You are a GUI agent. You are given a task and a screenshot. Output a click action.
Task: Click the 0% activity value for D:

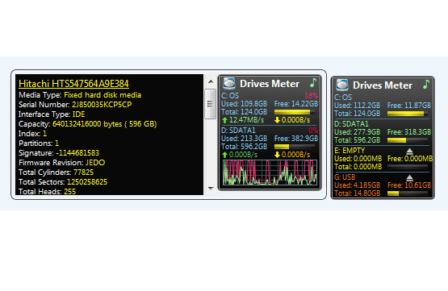pos(313,131)
